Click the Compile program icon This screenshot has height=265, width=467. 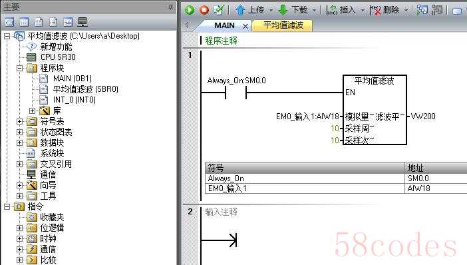click(x=219, y=10)
